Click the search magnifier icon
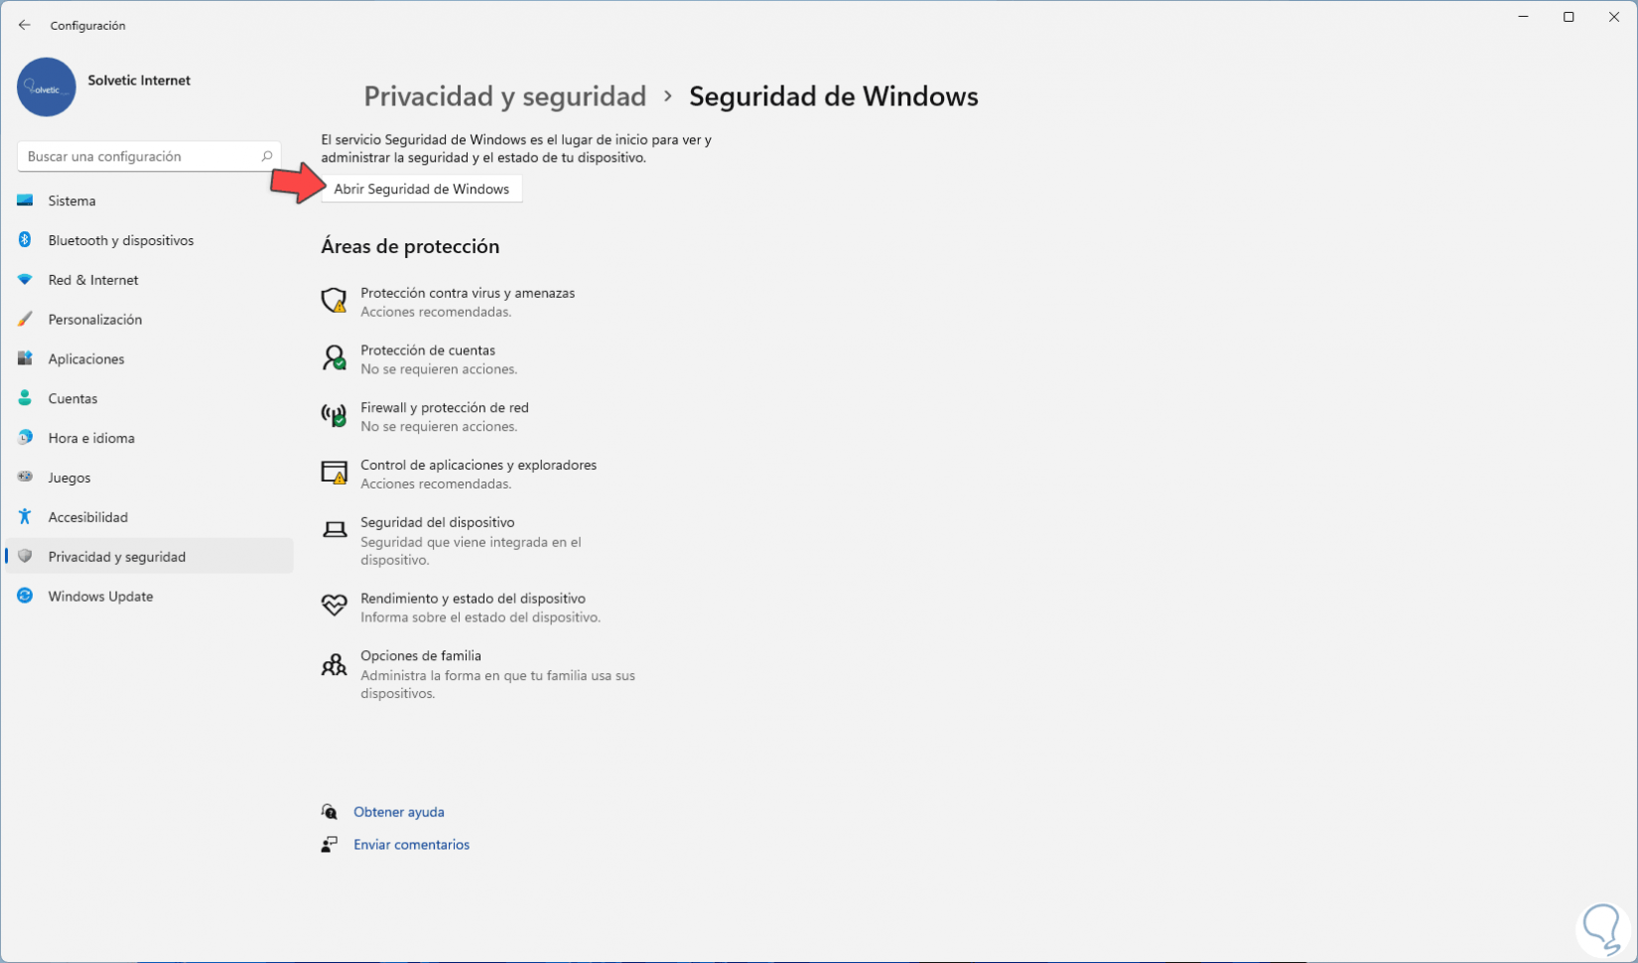 [266, 156]
